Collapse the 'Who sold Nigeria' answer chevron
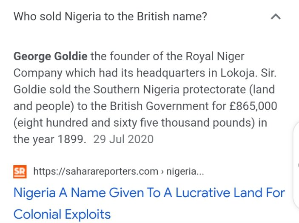299x223 pixels. pos(276,17)
